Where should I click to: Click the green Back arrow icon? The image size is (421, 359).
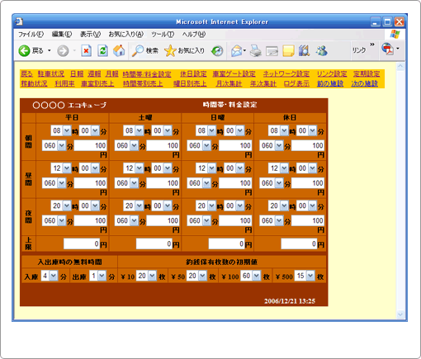pos(24,51)
